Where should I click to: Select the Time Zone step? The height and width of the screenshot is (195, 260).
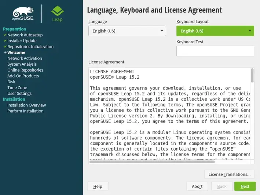tap(17, 87)
